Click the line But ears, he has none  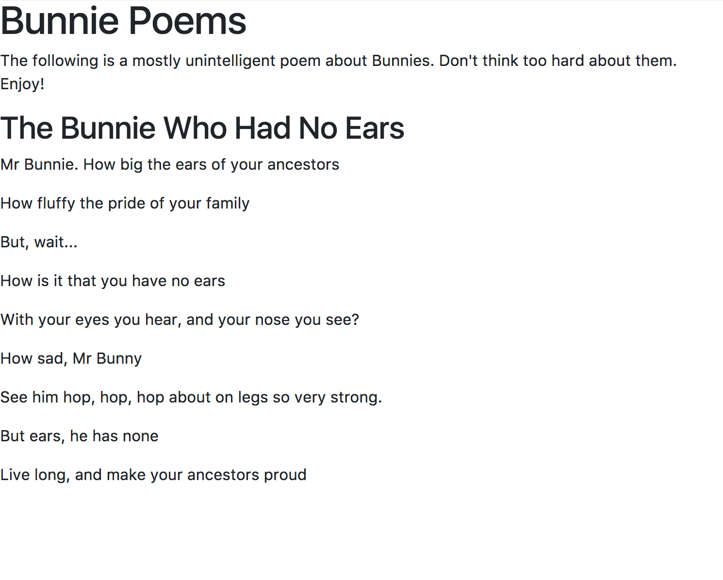pos(79,436)
